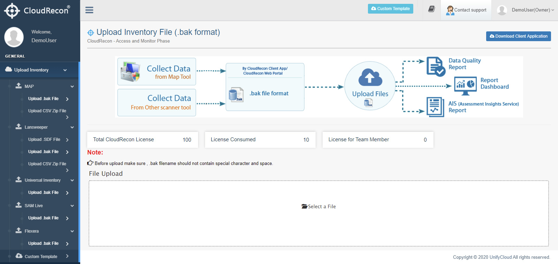Click the Report Dashboard monitor icon
Image resolution: width=558 pixels, height=264 pixels.
(465, 86)
